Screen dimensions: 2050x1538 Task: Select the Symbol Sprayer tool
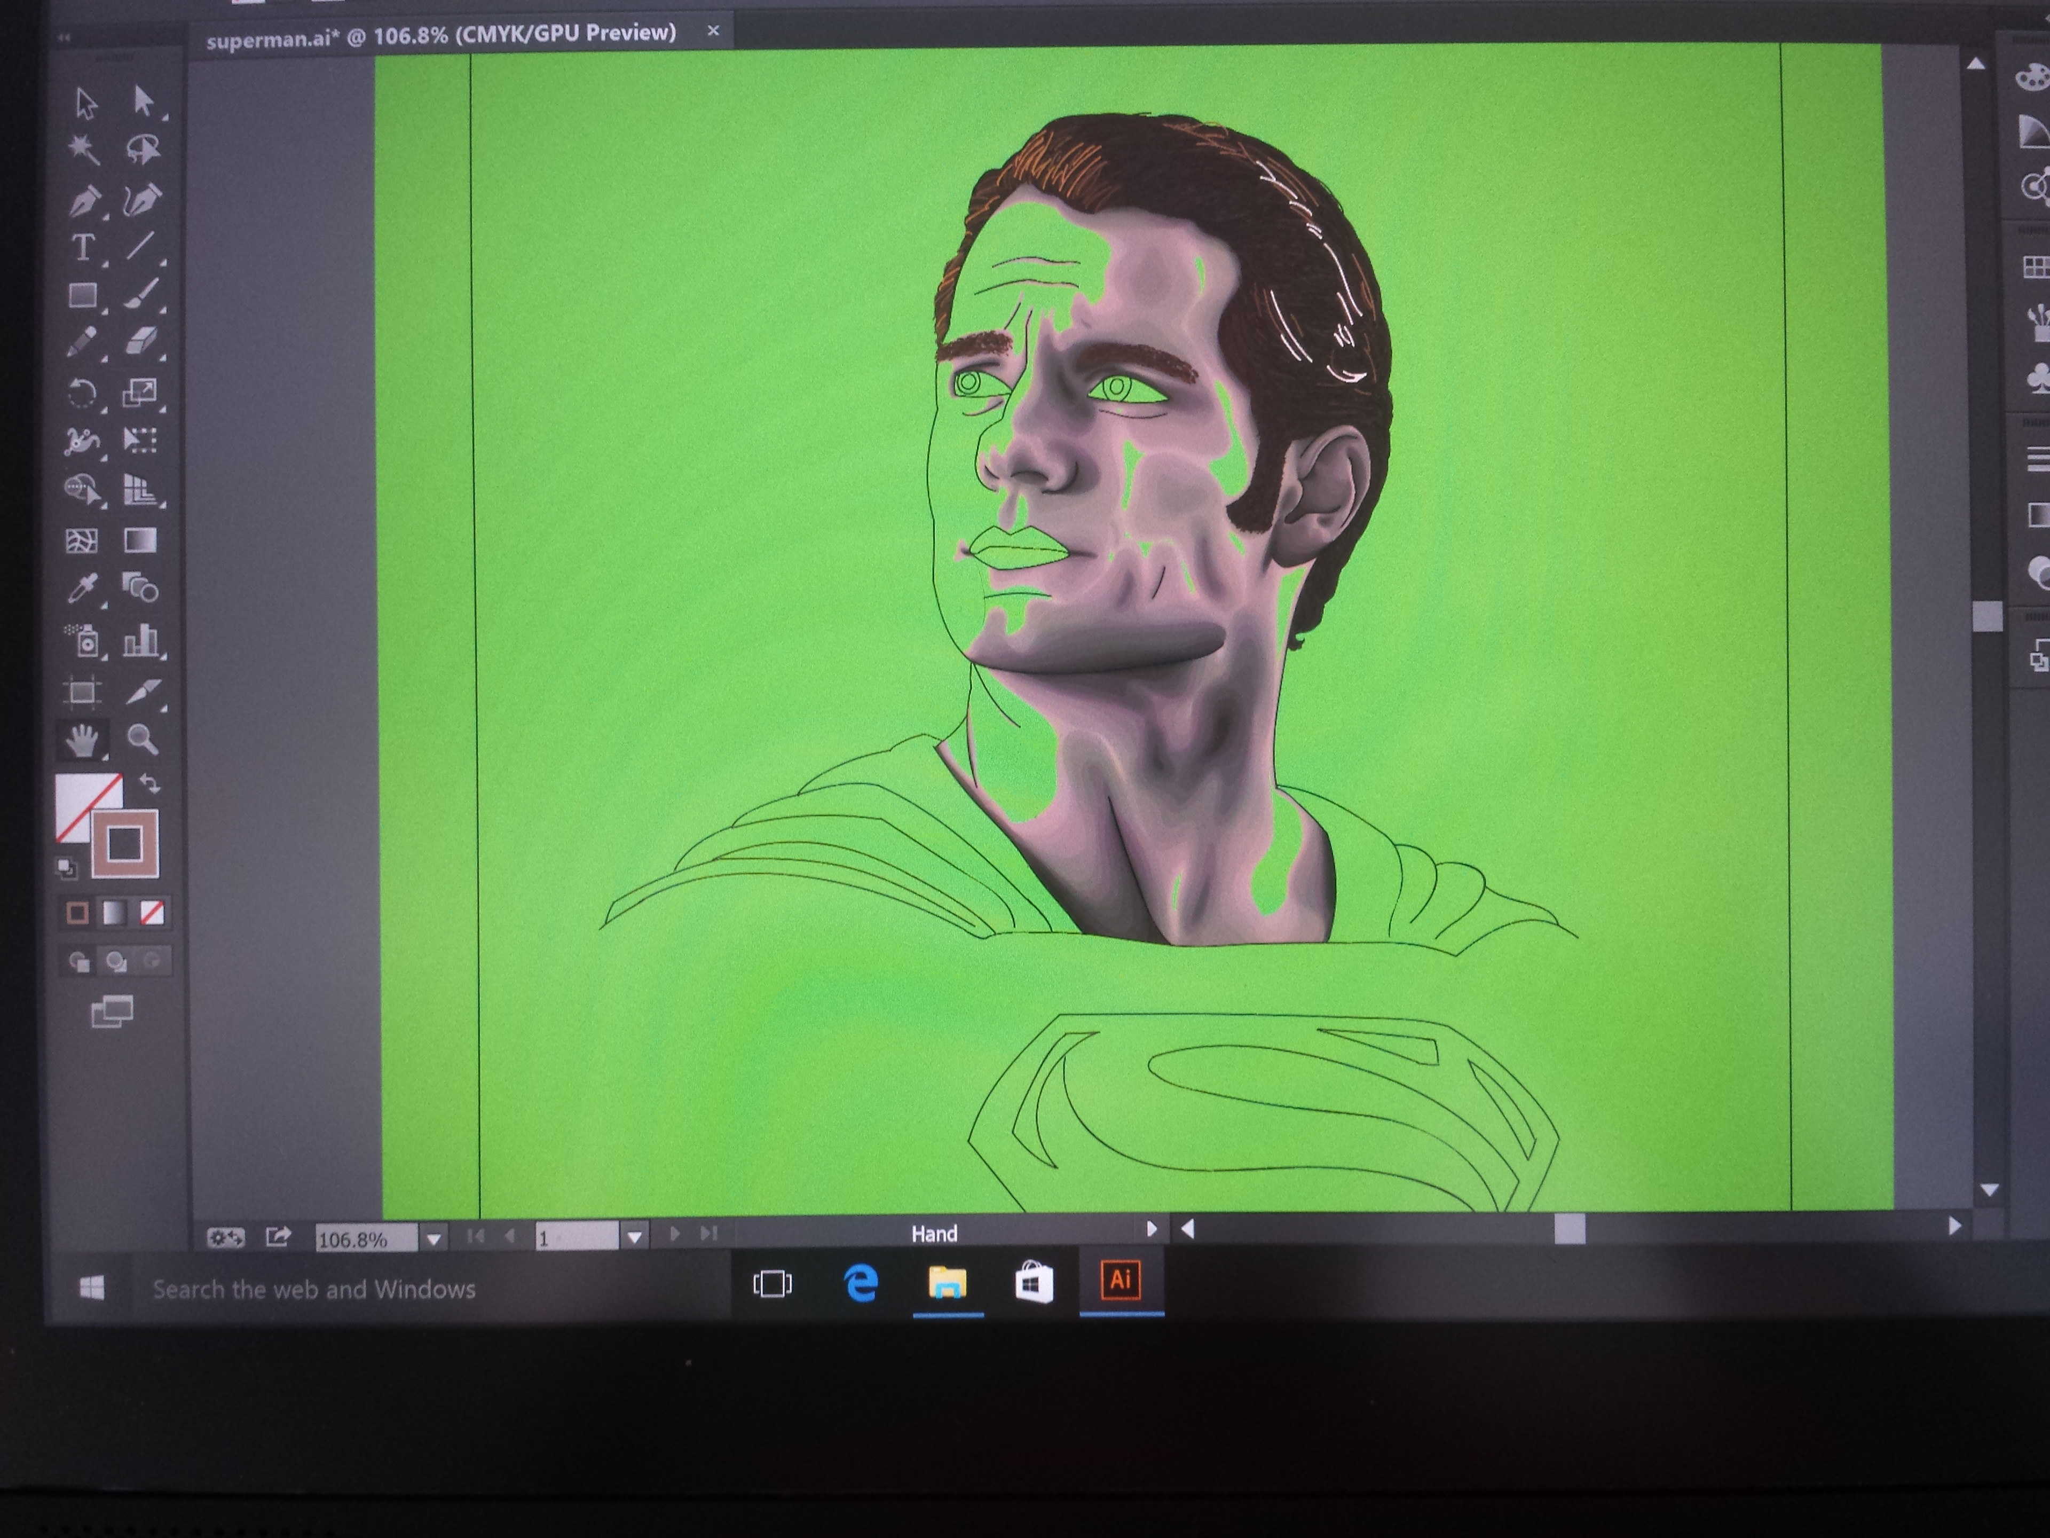83,641
